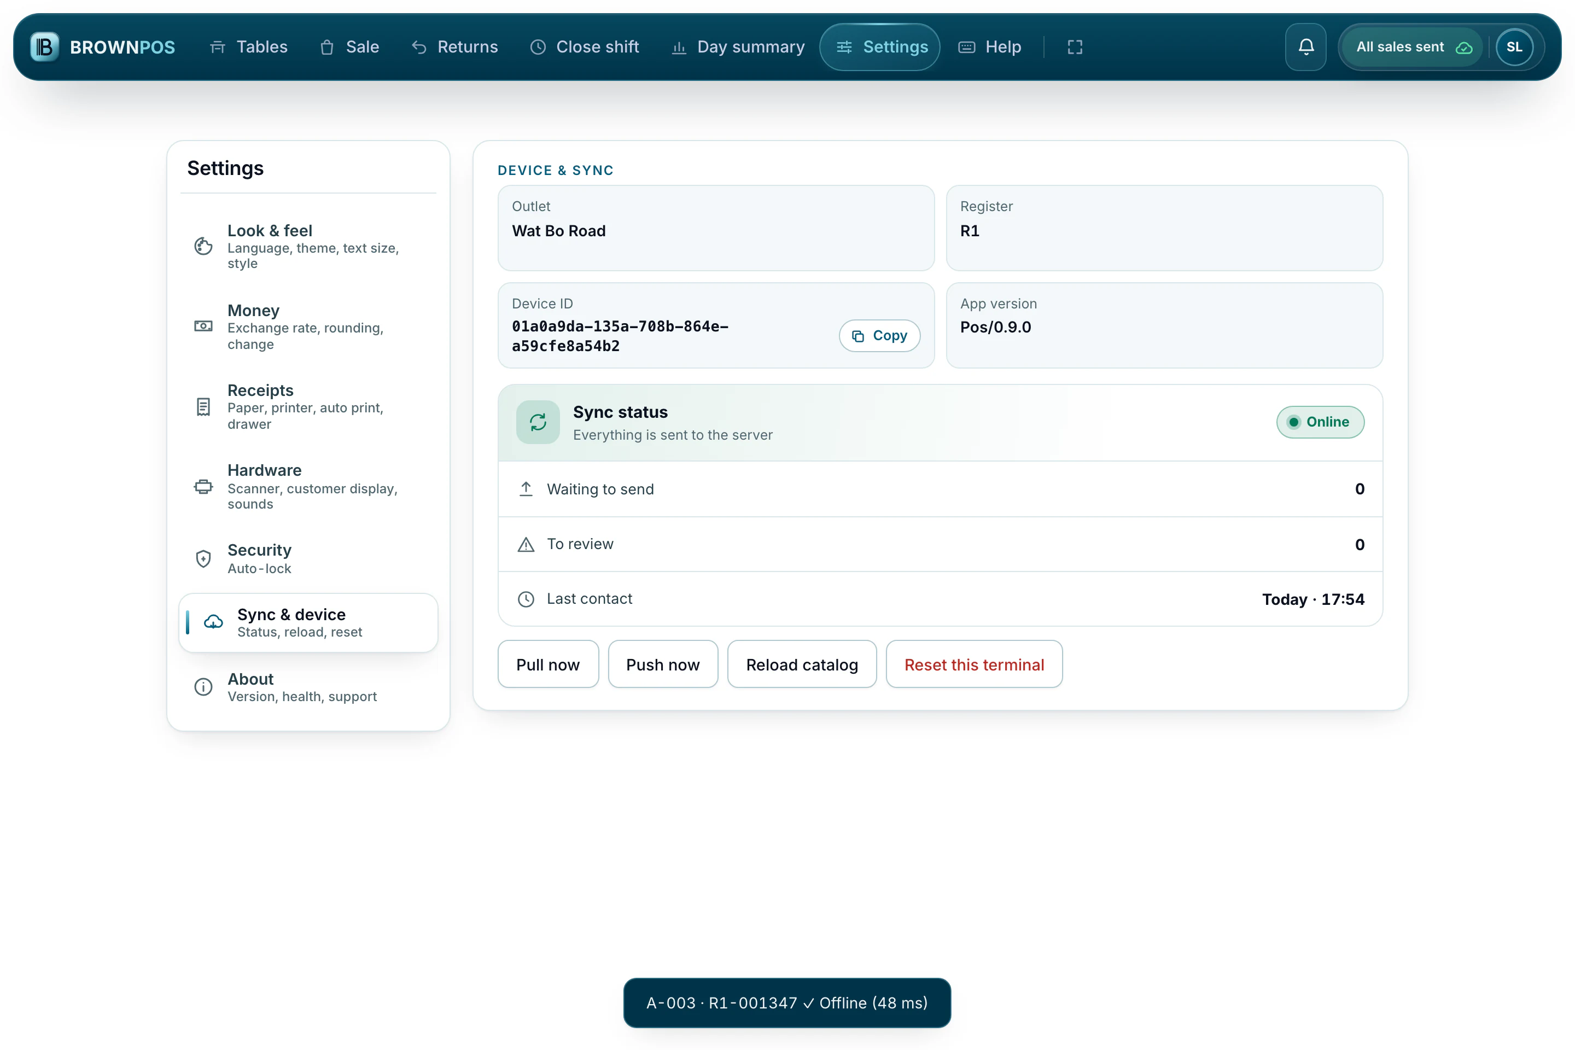The height and width of the screenshot is (1050, 1575).
Task: Click the Last contact clock icon
Action: (526, 599)
